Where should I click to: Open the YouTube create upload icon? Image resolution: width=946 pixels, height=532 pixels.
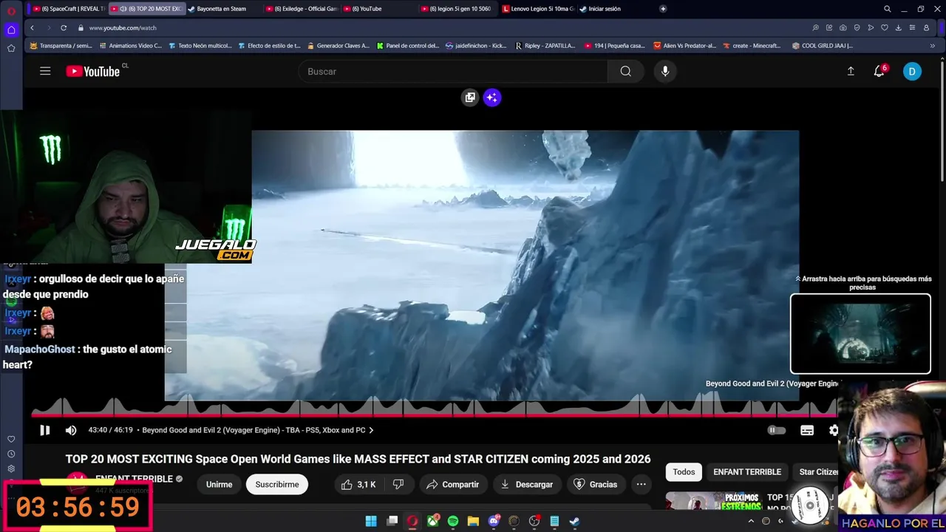point(851,71)
